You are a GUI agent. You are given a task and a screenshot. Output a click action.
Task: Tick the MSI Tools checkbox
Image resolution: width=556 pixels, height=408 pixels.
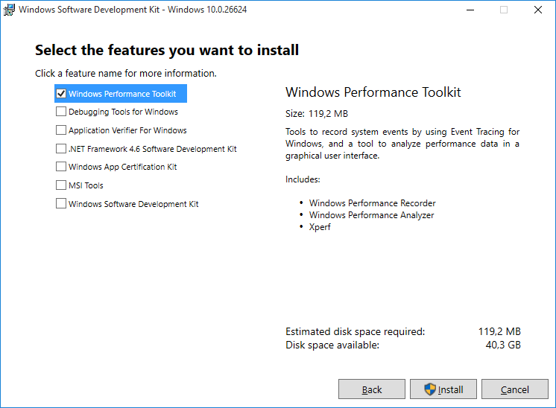coord(61,185)
